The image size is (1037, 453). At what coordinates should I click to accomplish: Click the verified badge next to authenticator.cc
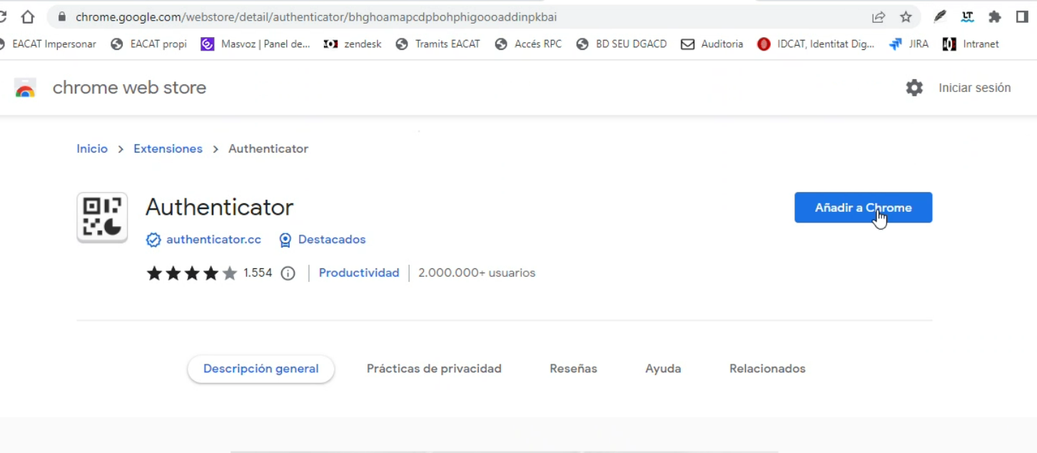[x=153, y=240]
